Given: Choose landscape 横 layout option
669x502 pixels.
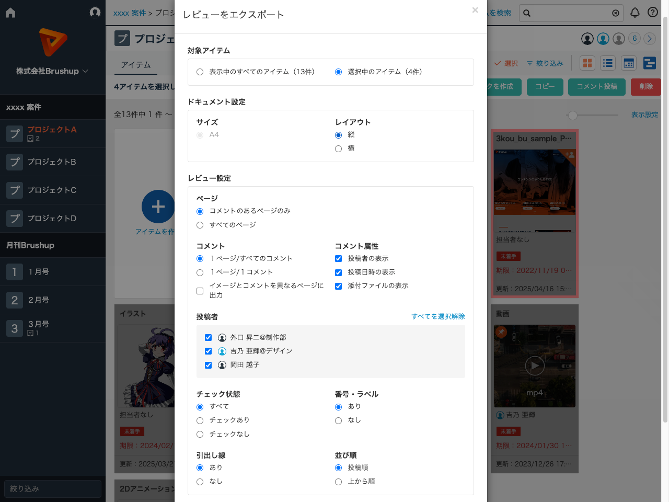Looking at the screenshot, I should pos(339,149).
